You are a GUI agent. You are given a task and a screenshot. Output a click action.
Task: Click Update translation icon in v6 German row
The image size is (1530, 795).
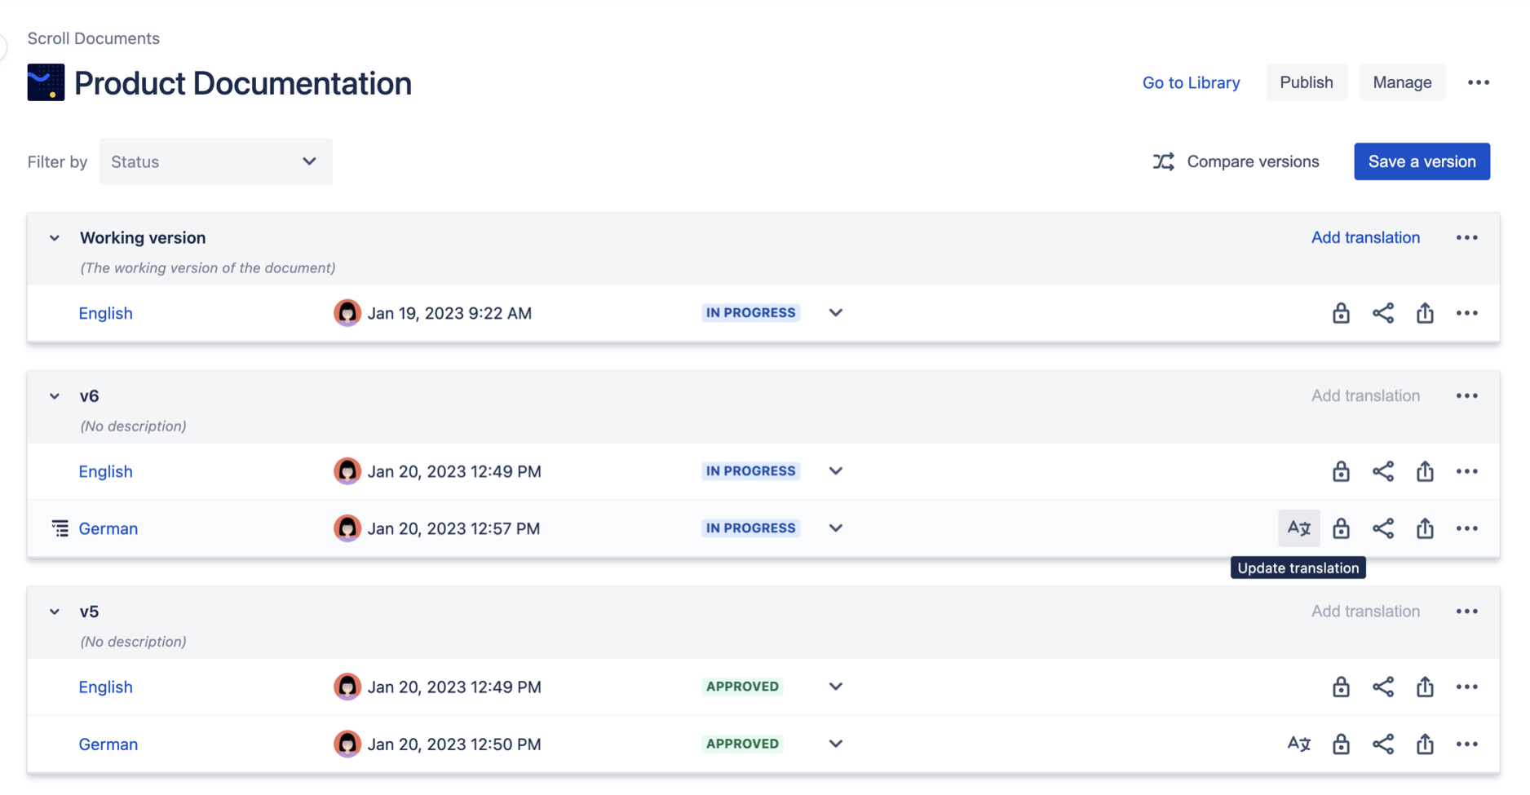coord(1298,528)
